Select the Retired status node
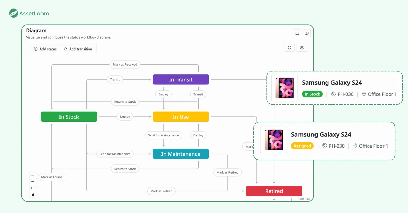The height and width of the screenshot is (213, 408). pos(274,191)
